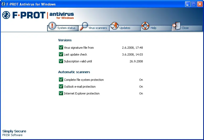Click the Virus signature file from label

pyautogui.click(x=79, y=48)
